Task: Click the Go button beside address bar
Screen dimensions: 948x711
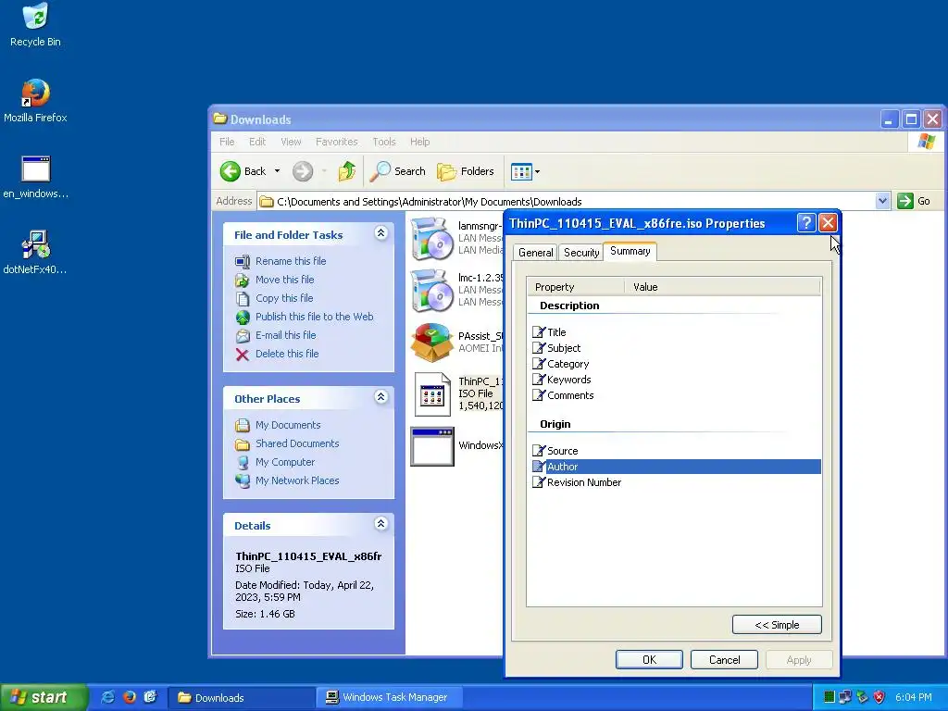Action: (914, 201)
